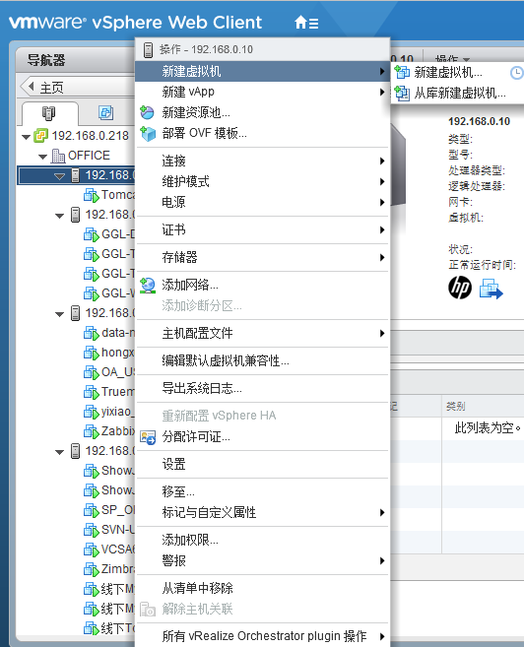524x647 pixels.
Task: Open the 主机配置文件 submenu
Action: 262,333
